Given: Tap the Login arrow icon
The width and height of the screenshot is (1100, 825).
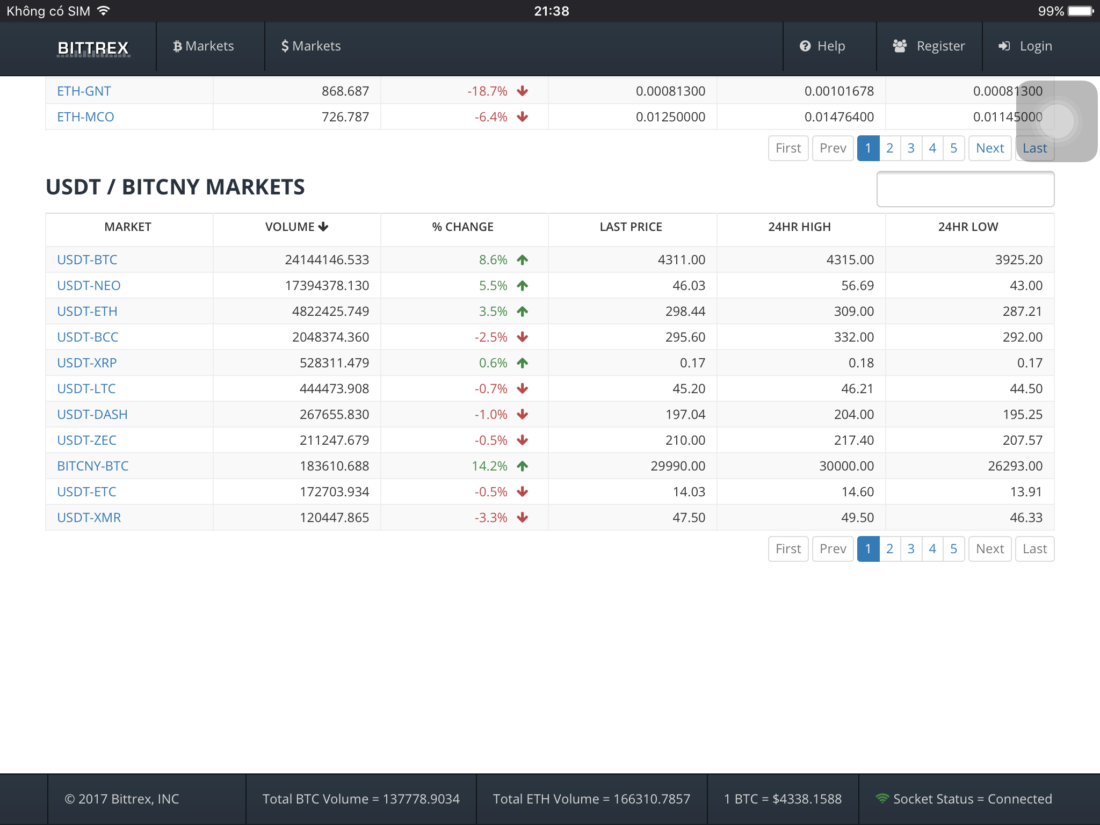Looking at the screenshot, I should 1004,46.
